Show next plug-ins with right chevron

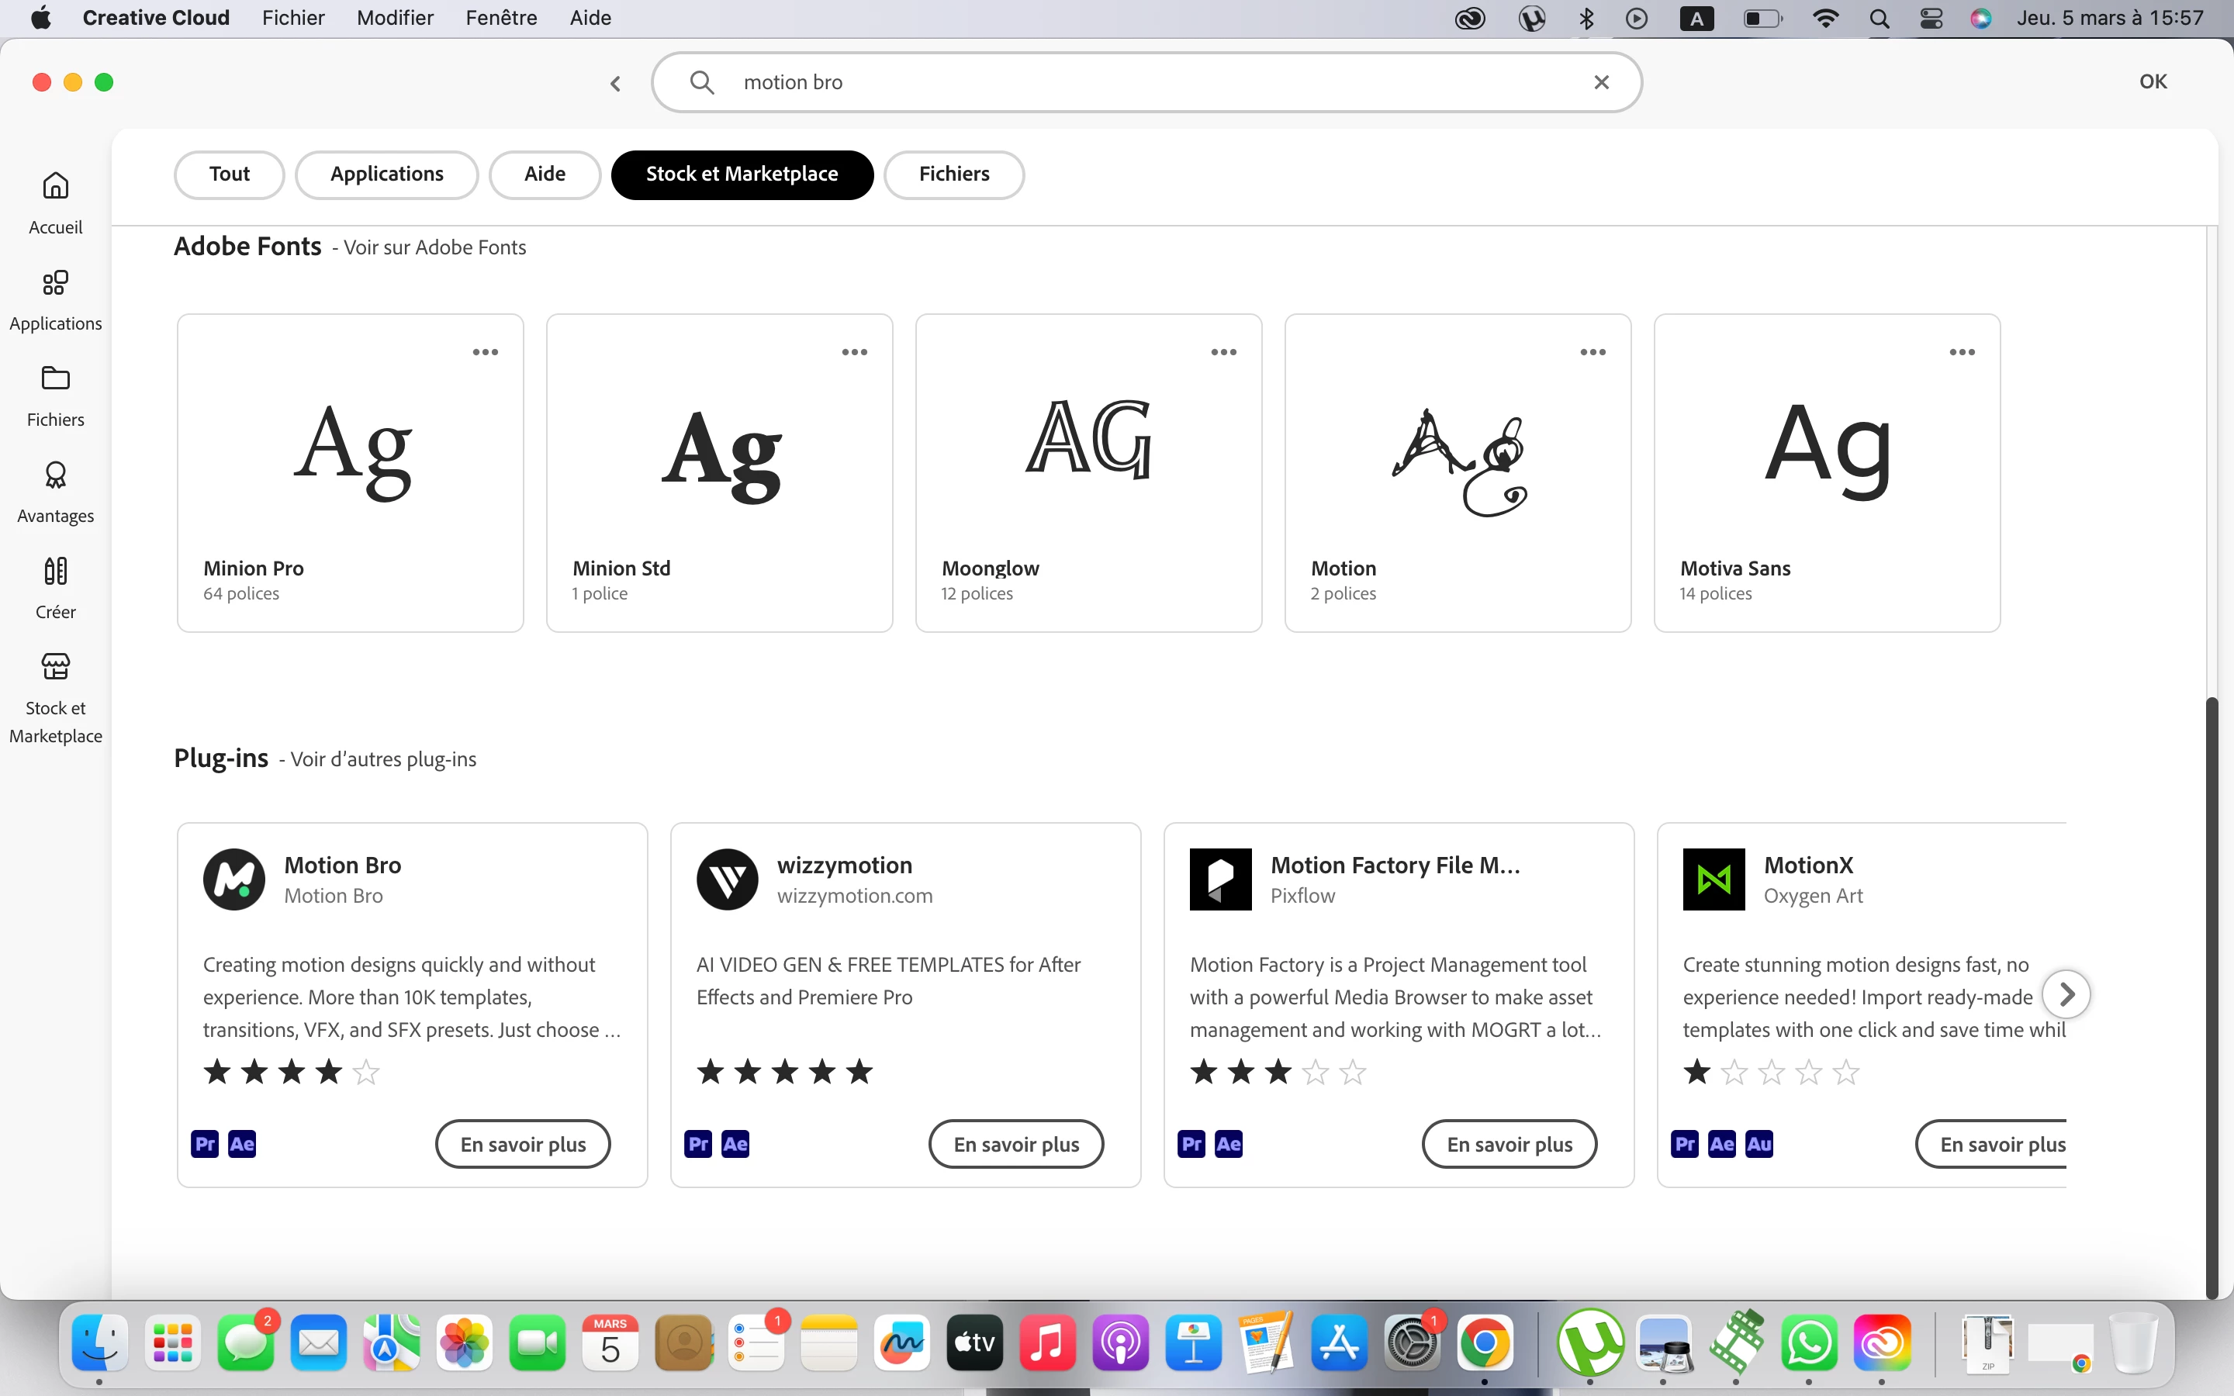(2066, 994)
